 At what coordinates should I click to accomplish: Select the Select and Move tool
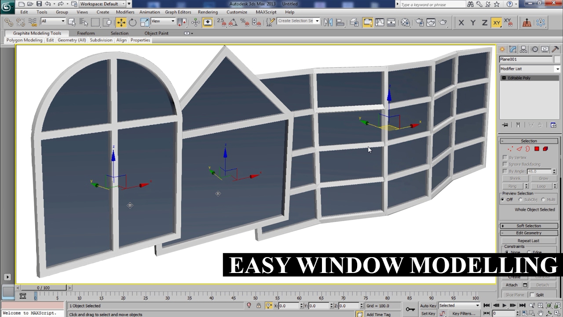point(121,22)
